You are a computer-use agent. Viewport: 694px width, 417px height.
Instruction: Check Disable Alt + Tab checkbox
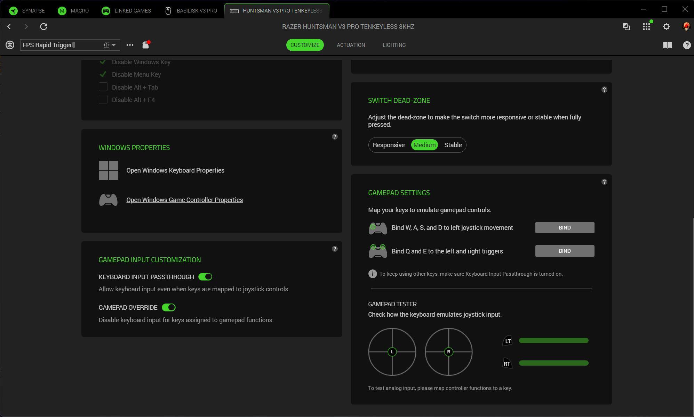point(103,87)
